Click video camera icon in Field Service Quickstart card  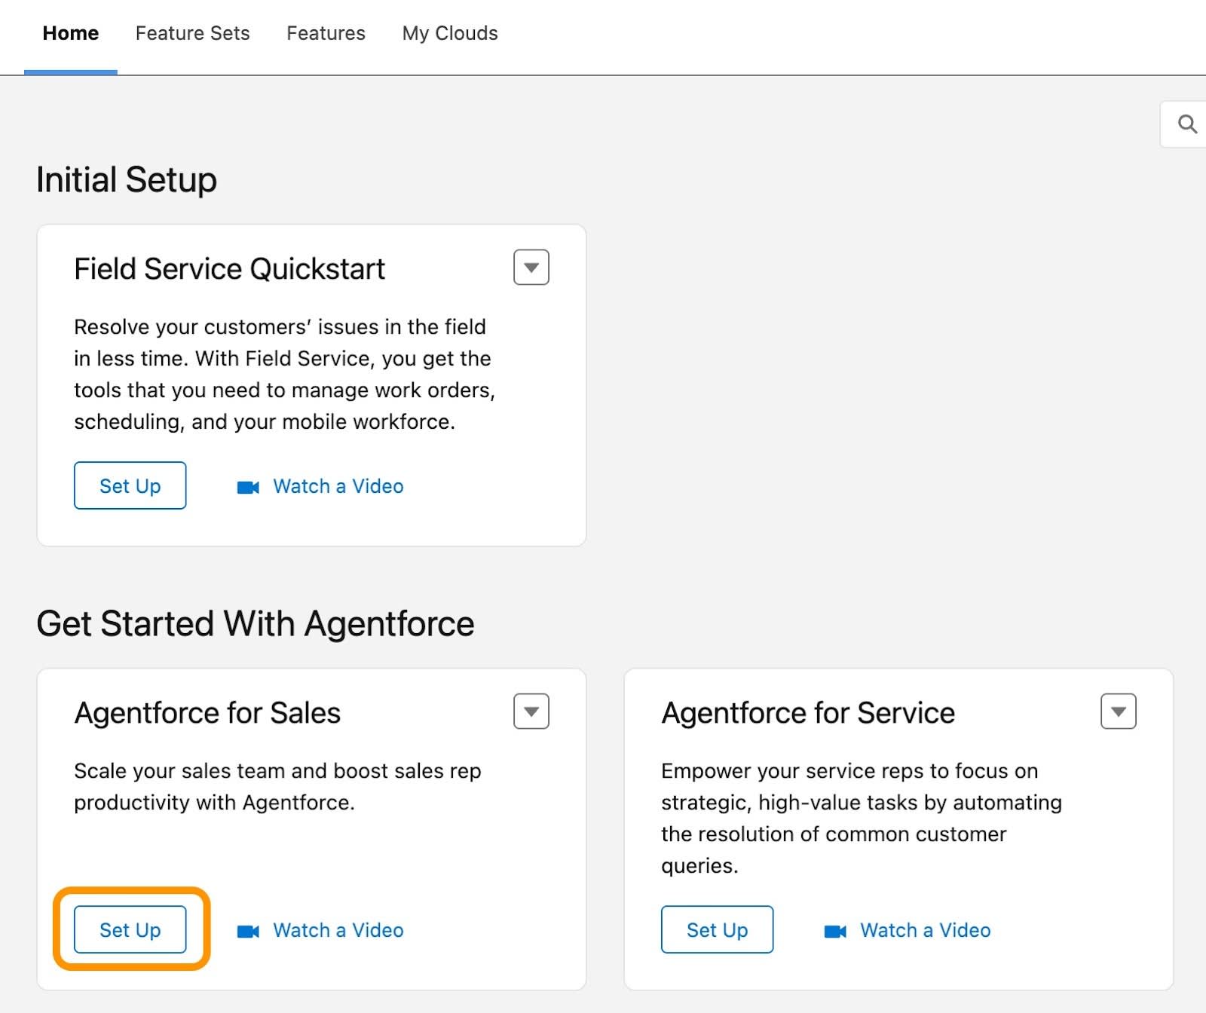coord(248,487)
